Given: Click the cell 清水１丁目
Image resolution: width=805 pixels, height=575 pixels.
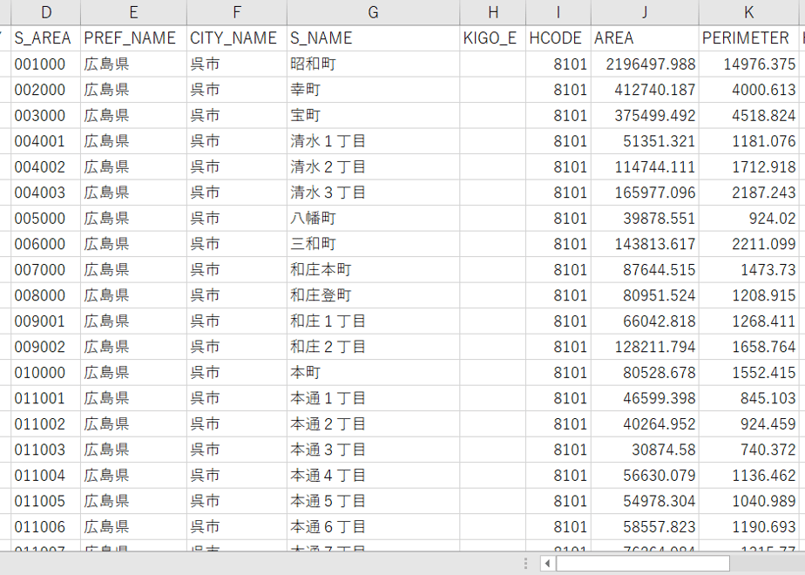Looking at the screenshot, I should (373, 141).
